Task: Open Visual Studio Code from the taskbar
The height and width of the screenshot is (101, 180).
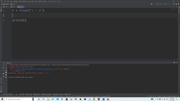Action: pyautogui.click(x=57, y=99)
